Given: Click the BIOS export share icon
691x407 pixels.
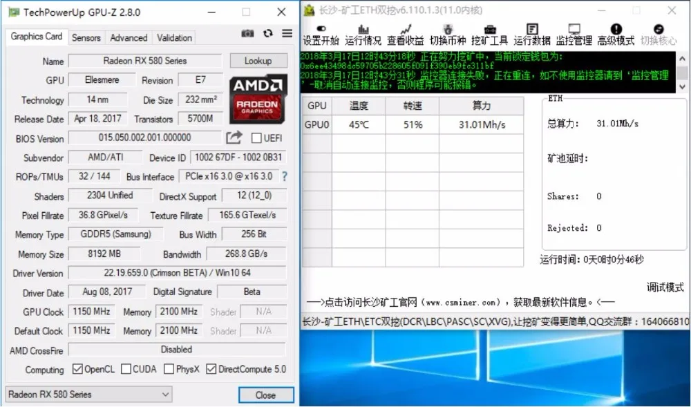Looking at the screenshot, I should pos(234,138).
